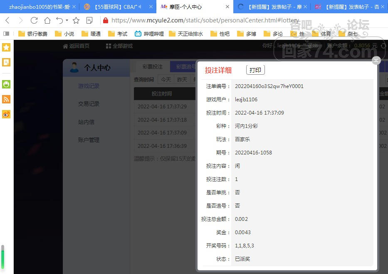The height and width of the screenshot is (274, 388).
Task: Click 返回首页 home link
Action: (76, 46)
